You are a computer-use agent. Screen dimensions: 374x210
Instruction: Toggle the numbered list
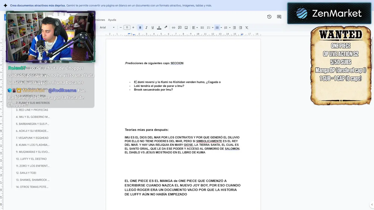tap(226, 27)
